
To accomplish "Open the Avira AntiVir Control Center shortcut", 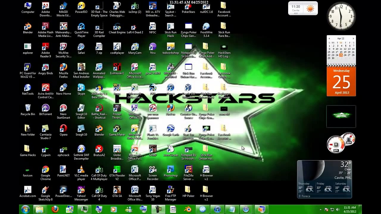I will tap(46, 92).
